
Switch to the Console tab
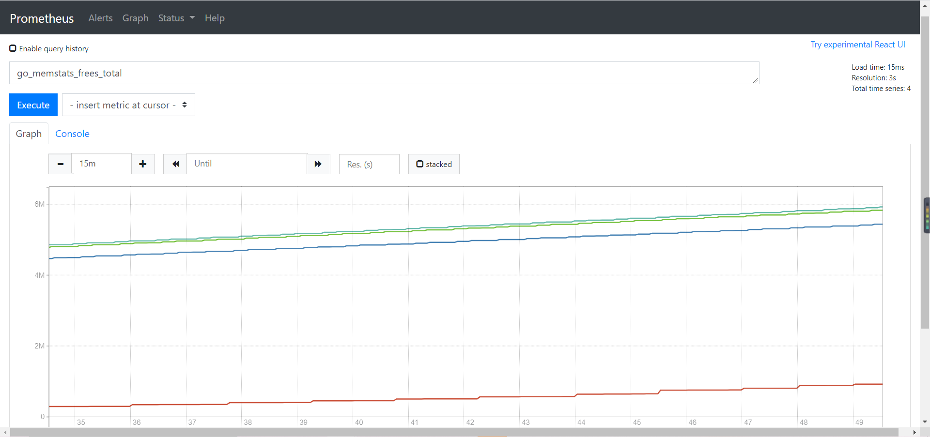point(72,134)
